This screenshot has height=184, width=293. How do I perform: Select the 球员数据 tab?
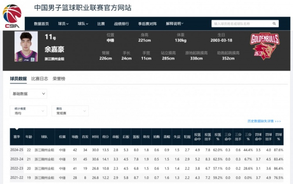(x=18, y=79)
